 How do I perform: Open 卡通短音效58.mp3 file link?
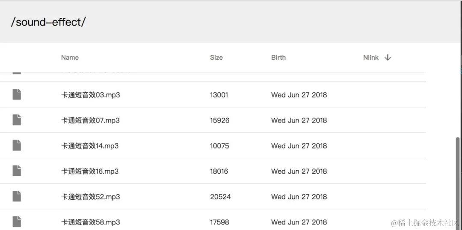pyautogui.click(x=90, y=222)
